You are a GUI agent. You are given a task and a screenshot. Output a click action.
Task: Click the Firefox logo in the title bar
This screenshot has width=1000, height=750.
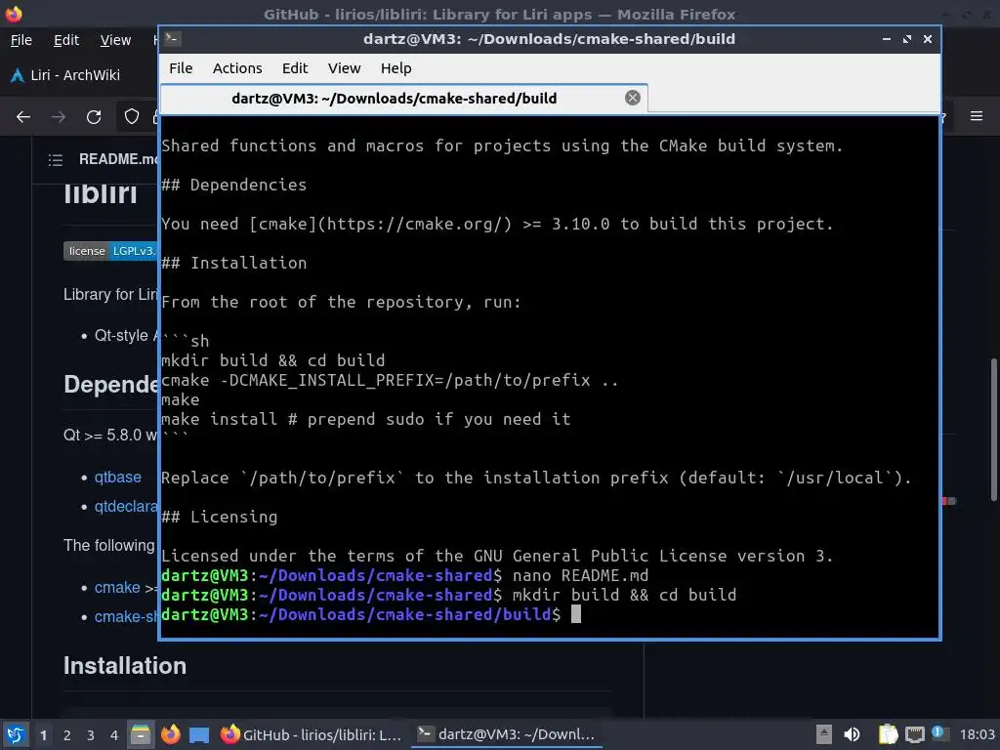point(14,14)
